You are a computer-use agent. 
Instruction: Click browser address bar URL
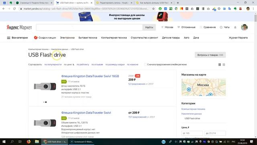coord(86,9)
